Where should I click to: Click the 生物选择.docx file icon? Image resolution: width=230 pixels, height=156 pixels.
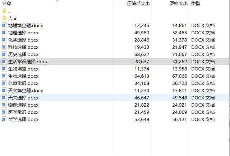[x=4, y=76]
